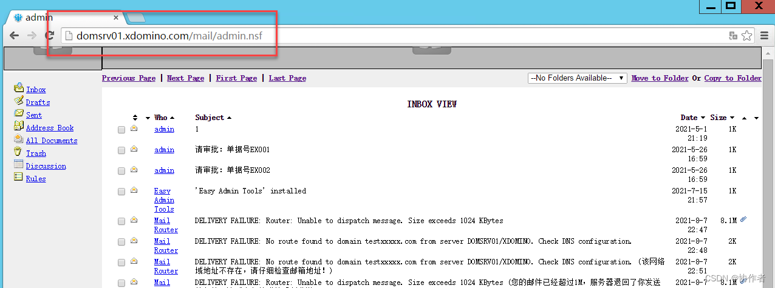Open the browser menu hamburger icon

pos(765,36)
